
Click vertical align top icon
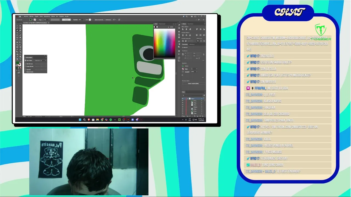pyautogui.click(x=197, y=29)
